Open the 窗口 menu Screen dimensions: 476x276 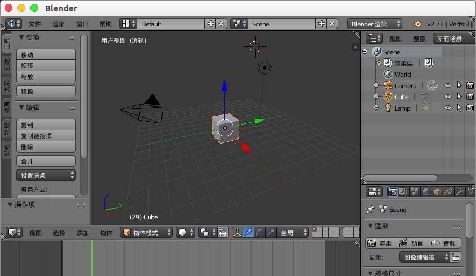(82, 24)
